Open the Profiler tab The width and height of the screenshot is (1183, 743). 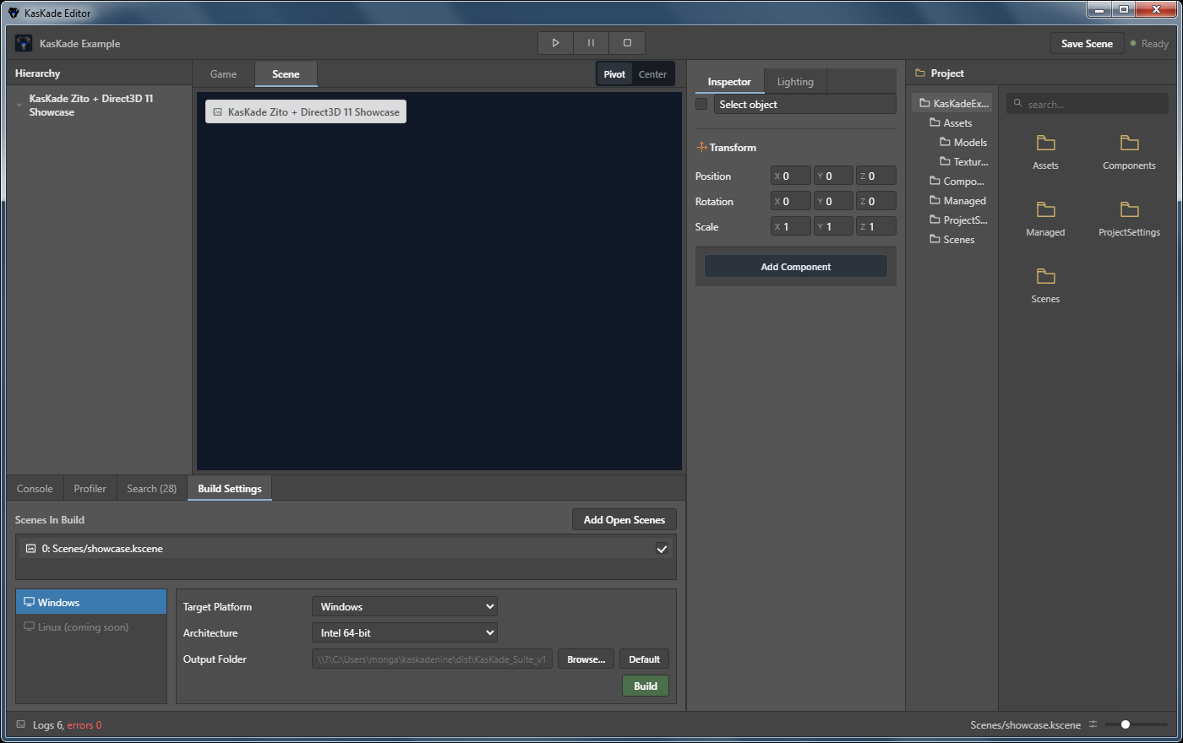[90, 489]
